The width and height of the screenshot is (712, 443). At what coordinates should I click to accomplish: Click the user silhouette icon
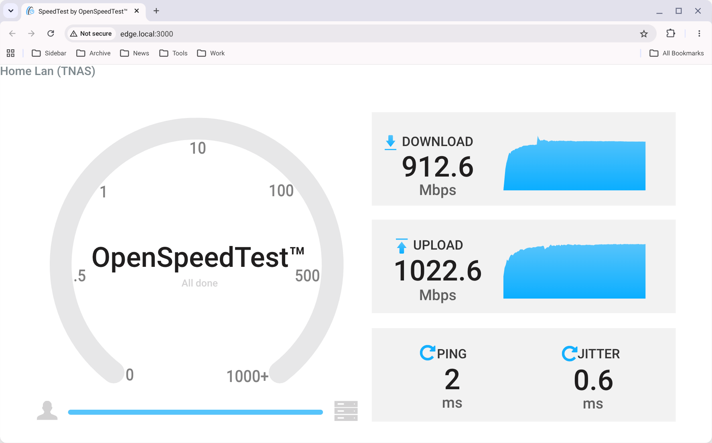(x=47, y=410)
